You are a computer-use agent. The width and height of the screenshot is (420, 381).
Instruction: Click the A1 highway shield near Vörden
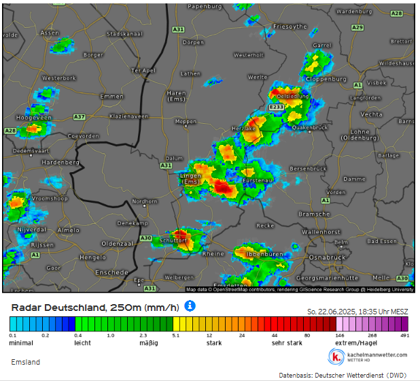pyautogui.click(x=326, y=200)
